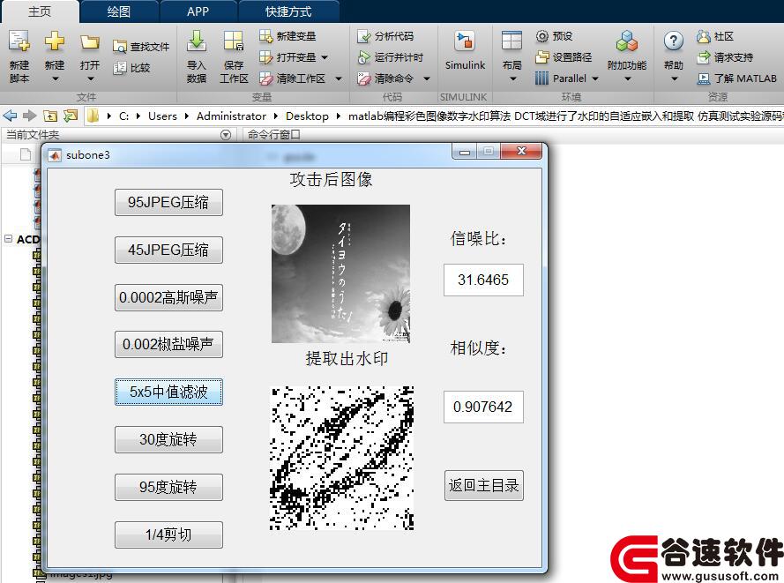The height and width of the screenshot is (583, 784).
Task: Click the attacked moon image
Action: (x=340, y=273)
